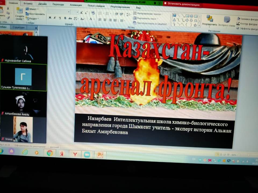The height and width of the screenshot is (193, 258).
Task: Open the Дизайн ribbon tab
Action: (x=42, y=4)
